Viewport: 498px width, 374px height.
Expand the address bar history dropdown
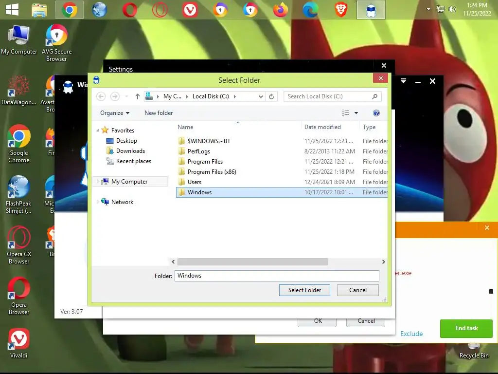point(261,96)
